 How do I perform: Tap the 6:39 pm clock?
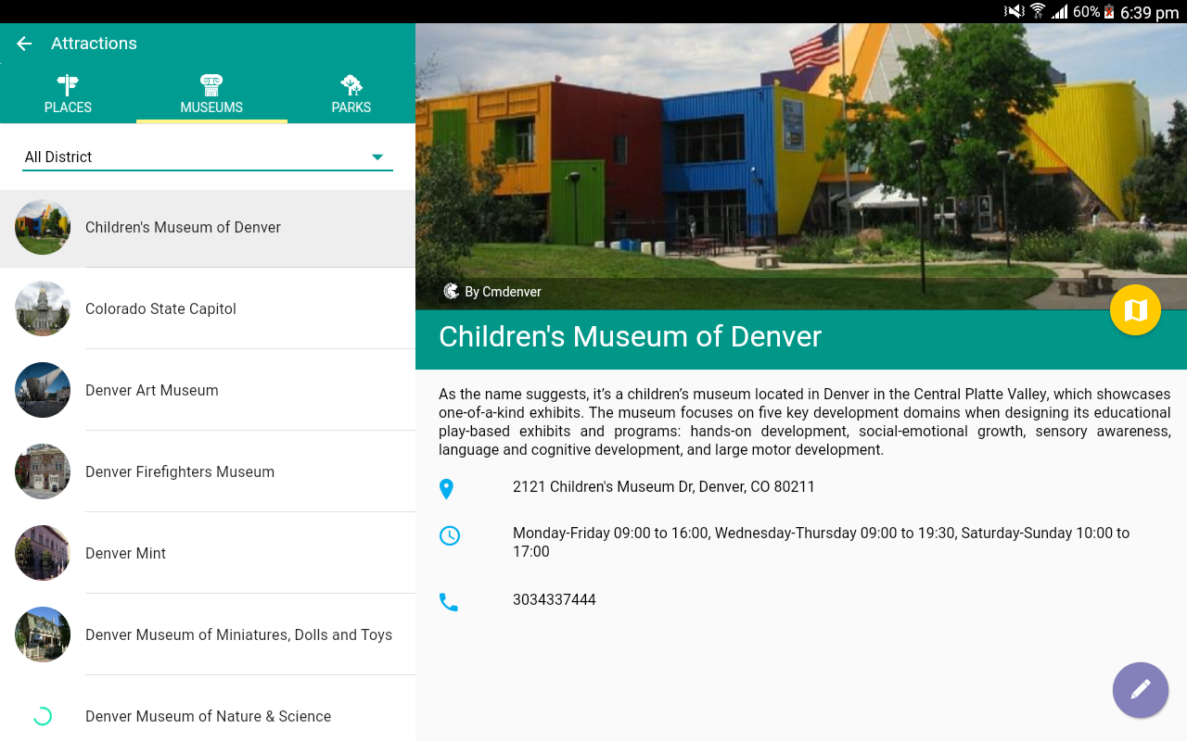[1149, 12]
